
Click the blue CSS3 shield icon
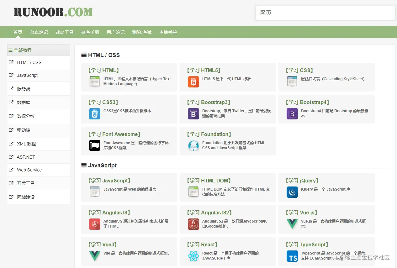pos(95,113)
